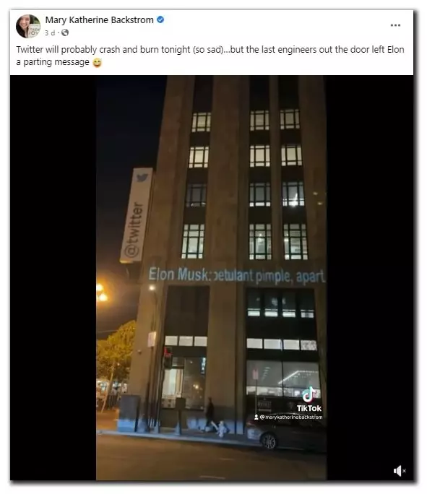This screenshot has width=427, height=494.
Task: Click the projected Elon Musk text
Action: click(x=236, y=275)
